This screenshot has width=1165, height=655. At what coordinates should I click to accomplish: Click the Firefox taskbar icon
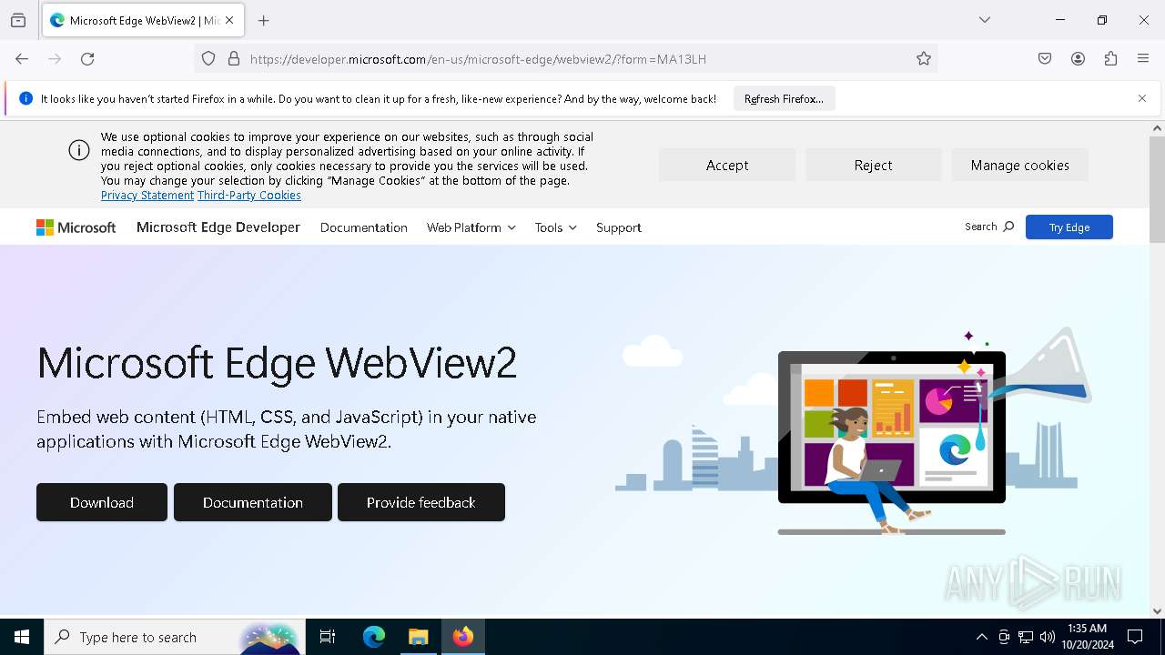pyautogui.click(x=463, y=637)
